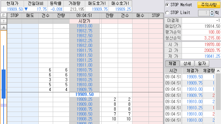This screenshot has height=124, width=221.
Task: Click the 거래량 value 213,195
Action: [77, 9]
